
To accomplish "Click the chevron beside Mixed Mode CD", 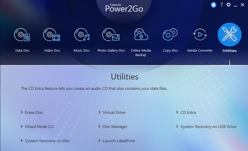I will click(x=22, y=126).
